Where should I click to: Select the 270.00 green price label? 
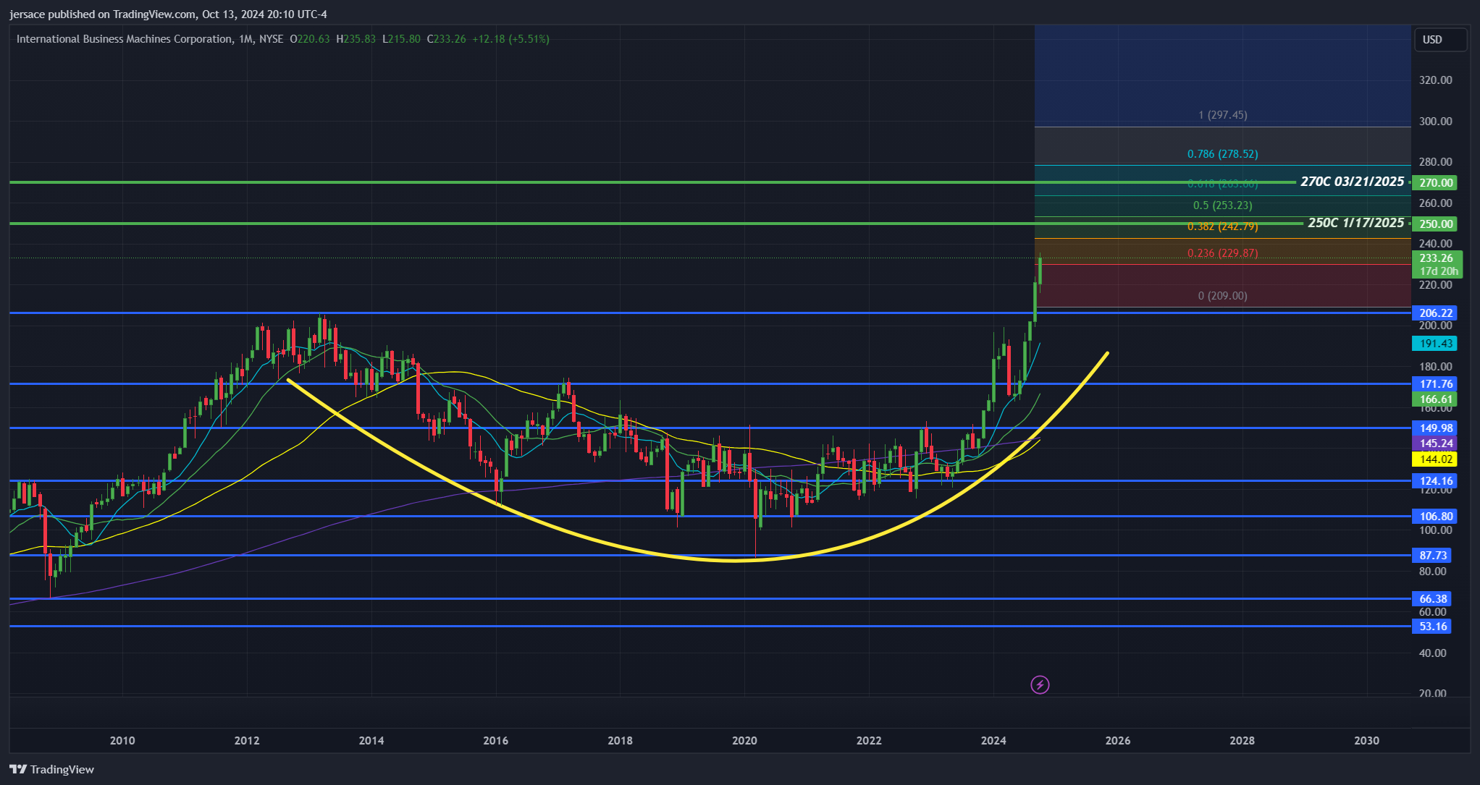(1435, 182)
